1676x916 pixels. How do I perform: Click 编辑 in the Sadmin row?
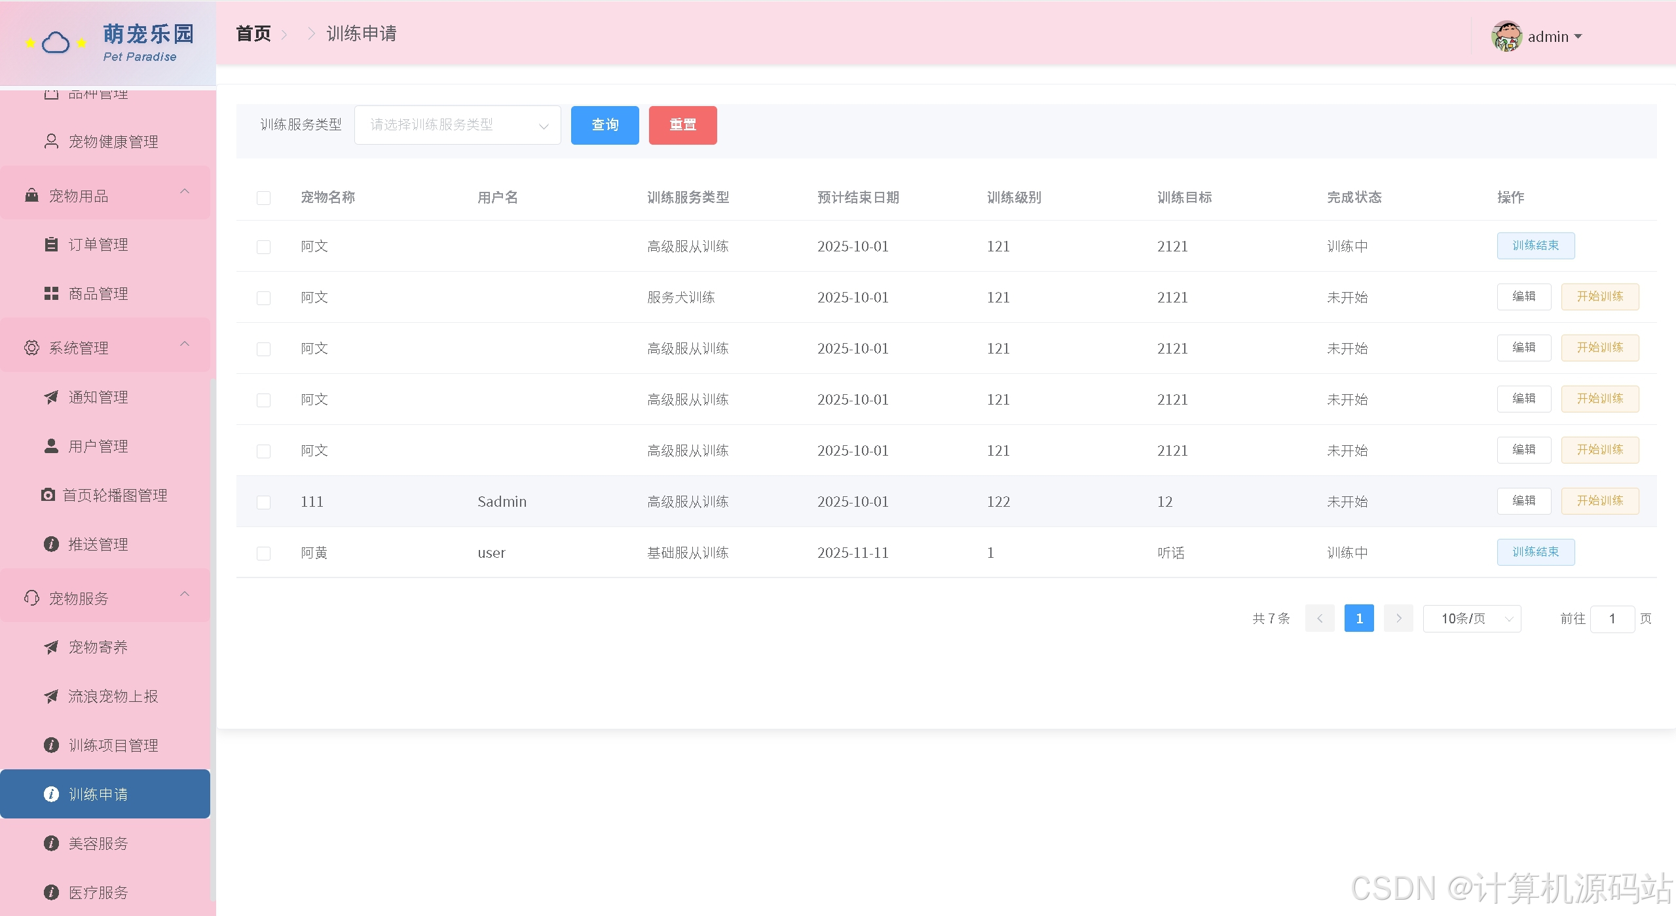[1523, 501]
